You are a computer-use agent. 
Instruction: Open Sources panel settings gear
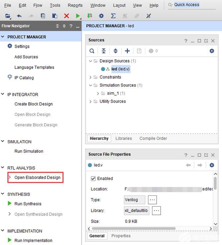click(212, 51)
